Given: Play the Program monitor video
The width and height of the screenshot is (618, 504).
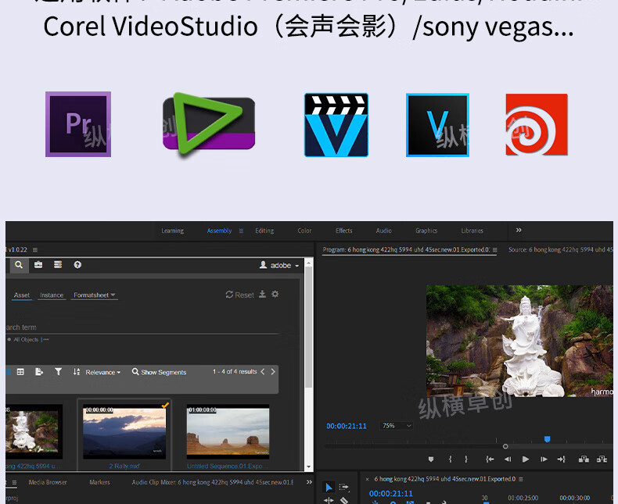Looking at the screenshot, I should (x=526, y=459).
